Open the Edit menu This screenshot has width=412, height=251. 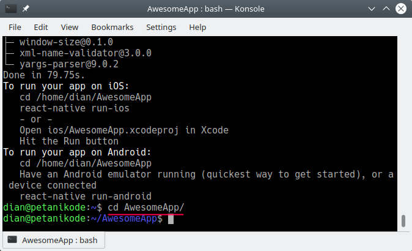point(41,27)
